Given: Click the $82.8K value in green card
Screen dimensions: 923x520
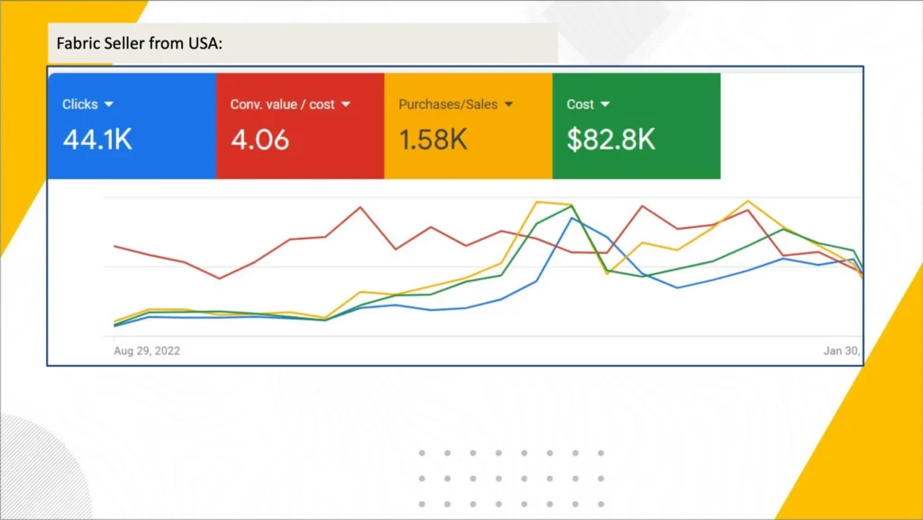Looking at the screenshot, I should click(610, 140).
